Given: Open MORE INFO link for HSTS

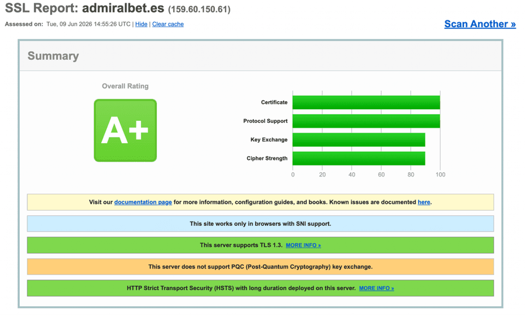Looking at the screenshot, I should point(376,288).
